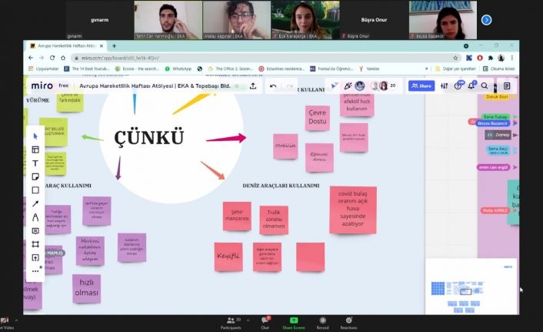
Task: Select the connection line arrow tool
Action: pos(35,203)
